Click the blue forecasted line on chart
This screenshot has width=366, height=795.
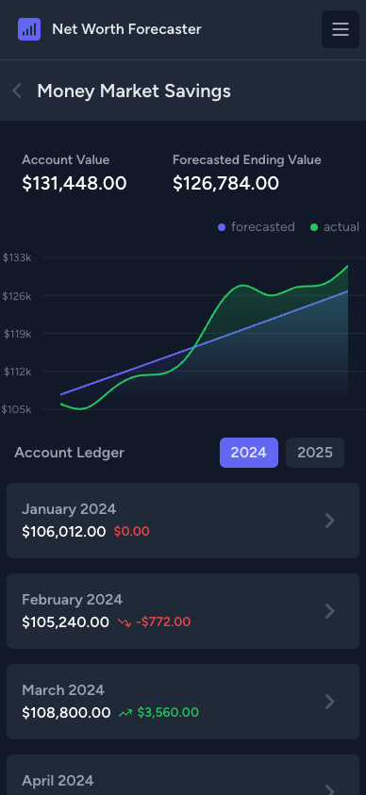click(x=203, y=343)
